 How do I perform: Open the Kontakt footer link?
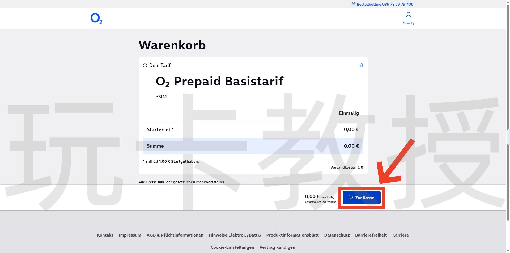tap(105, 235)
